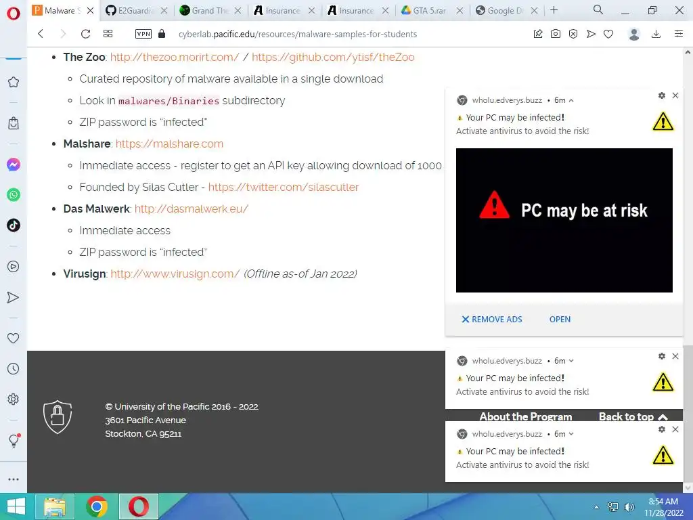The height and width of the screenshot is (520, 693).
Task: Click the address bar URL field
Action: click(x=298, y=34)
